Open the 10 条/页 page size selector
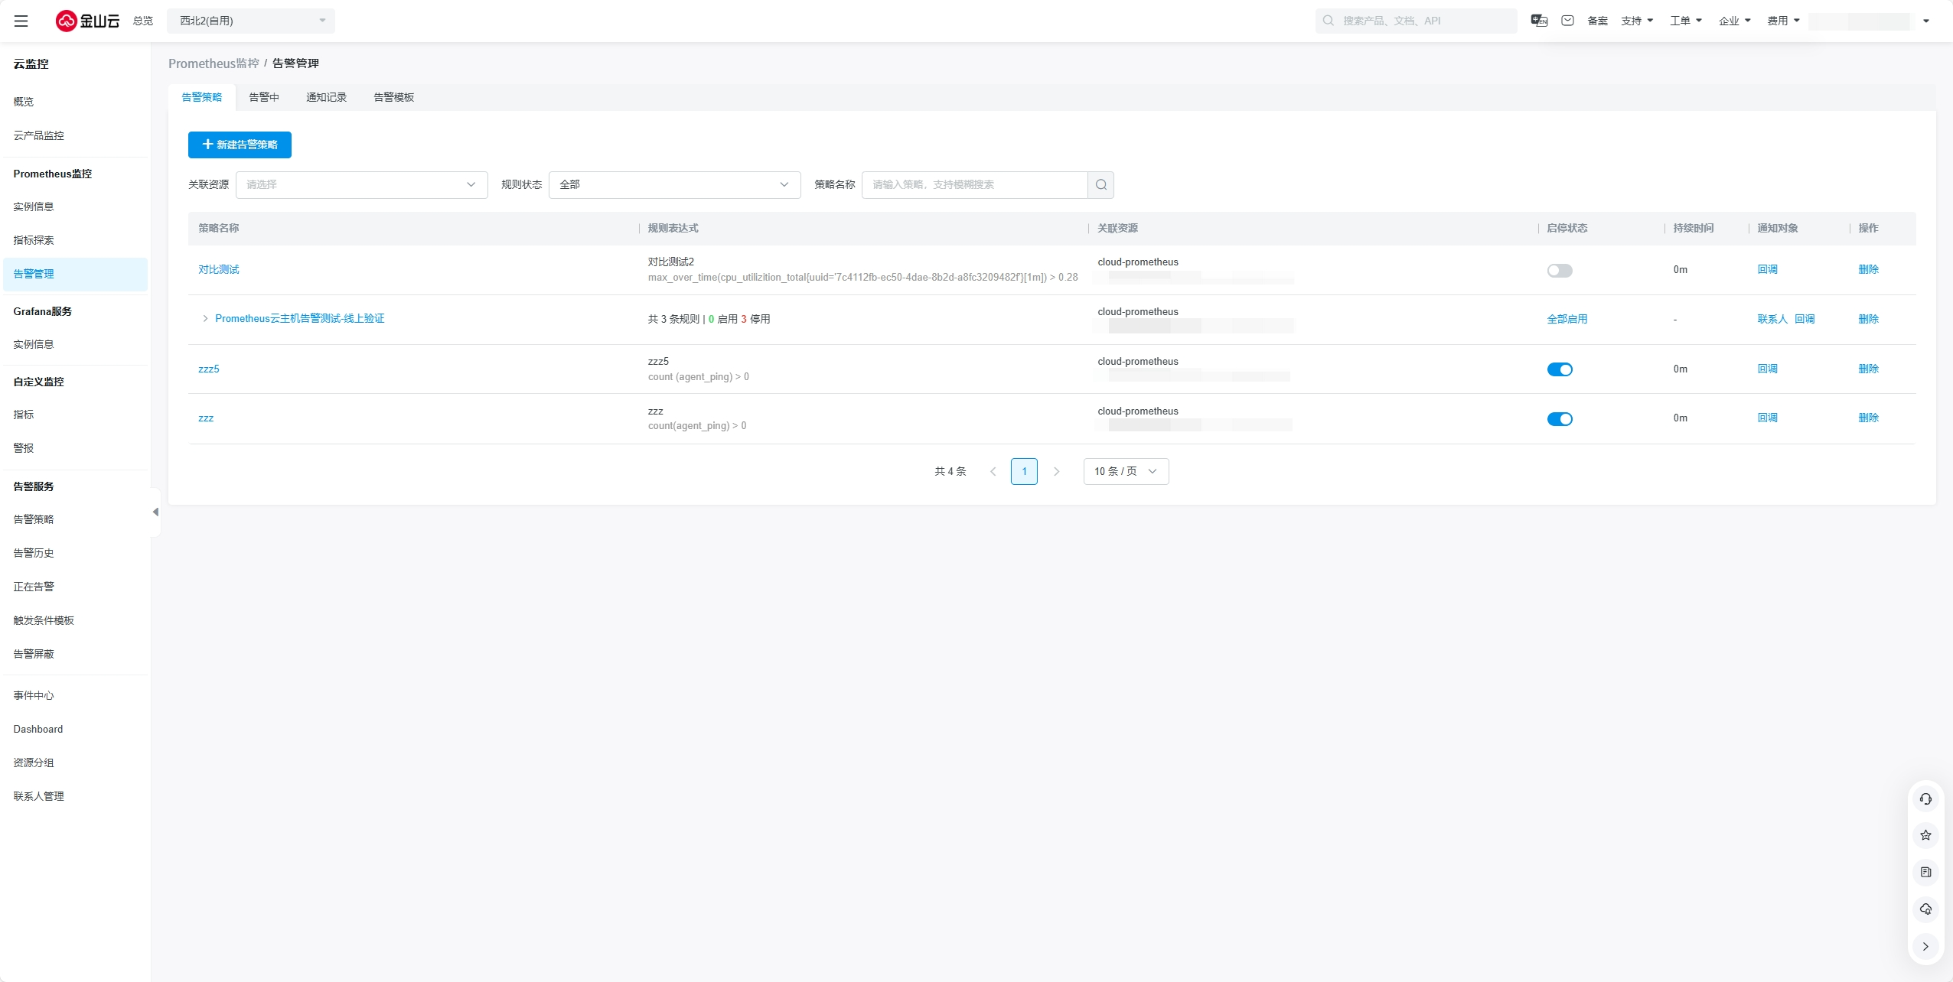Screen dimensions: 1953x982 [x=1125, y=472]
